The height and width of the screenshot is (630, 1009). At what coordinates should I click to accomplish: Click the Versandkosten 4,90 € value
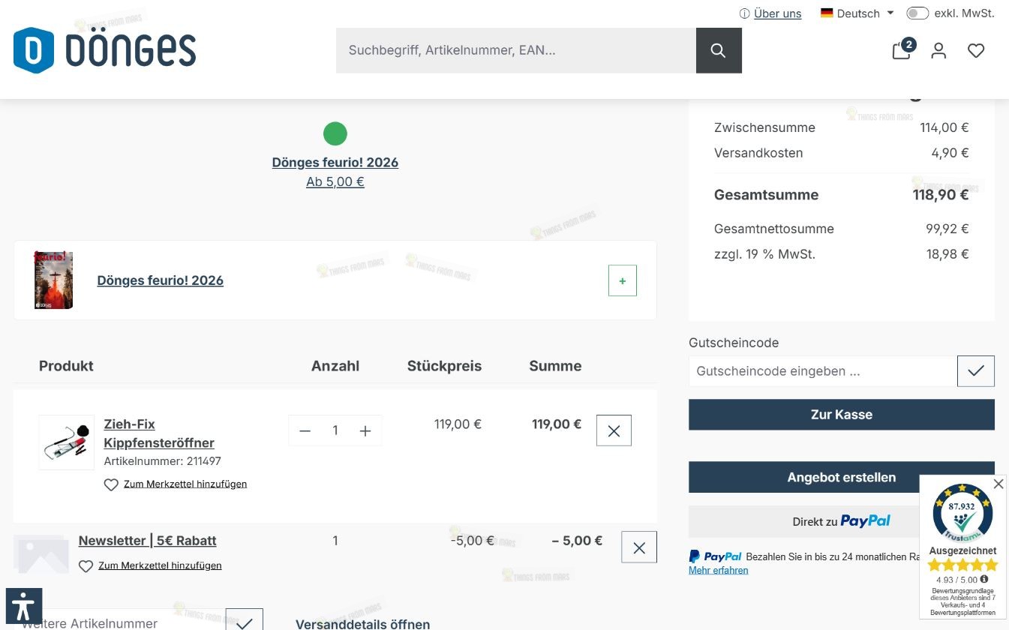tap(950, 153)
